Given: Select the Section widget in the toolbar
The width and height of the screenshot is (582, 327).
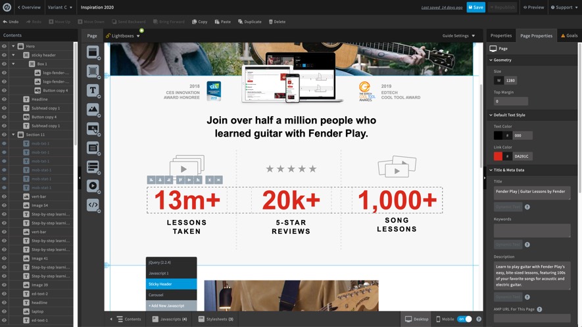Looking at the screenshot, I should (x=93, y=52).
